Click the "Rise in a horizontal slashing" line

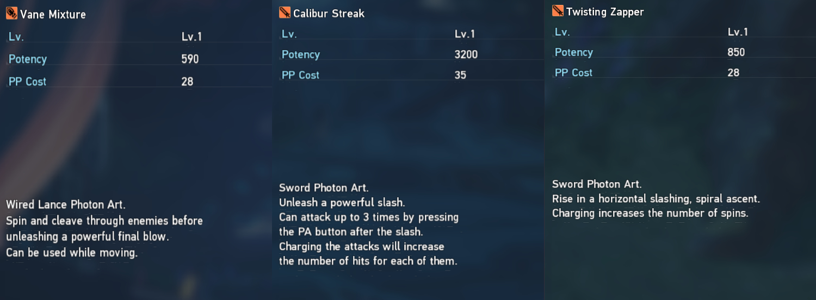click(656, 199)
